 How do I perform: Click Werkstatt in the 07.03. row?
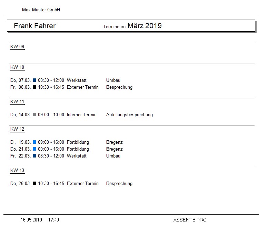coord(77,80)
